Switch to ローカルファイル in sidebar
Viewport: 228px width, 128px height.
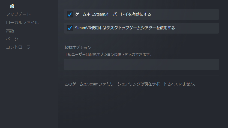[22, 23]
